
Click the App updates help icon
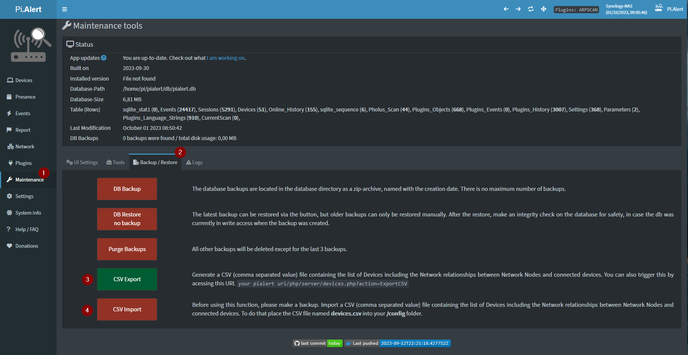click(104, 58)
